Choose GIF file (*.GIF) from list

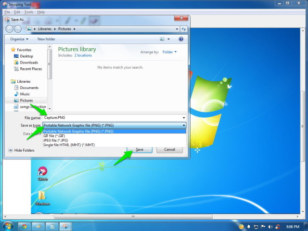click(115, 136)
